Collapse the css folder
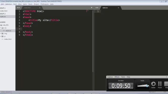The height and width of the screenshot is (94, 168). (x=1, y=28)
